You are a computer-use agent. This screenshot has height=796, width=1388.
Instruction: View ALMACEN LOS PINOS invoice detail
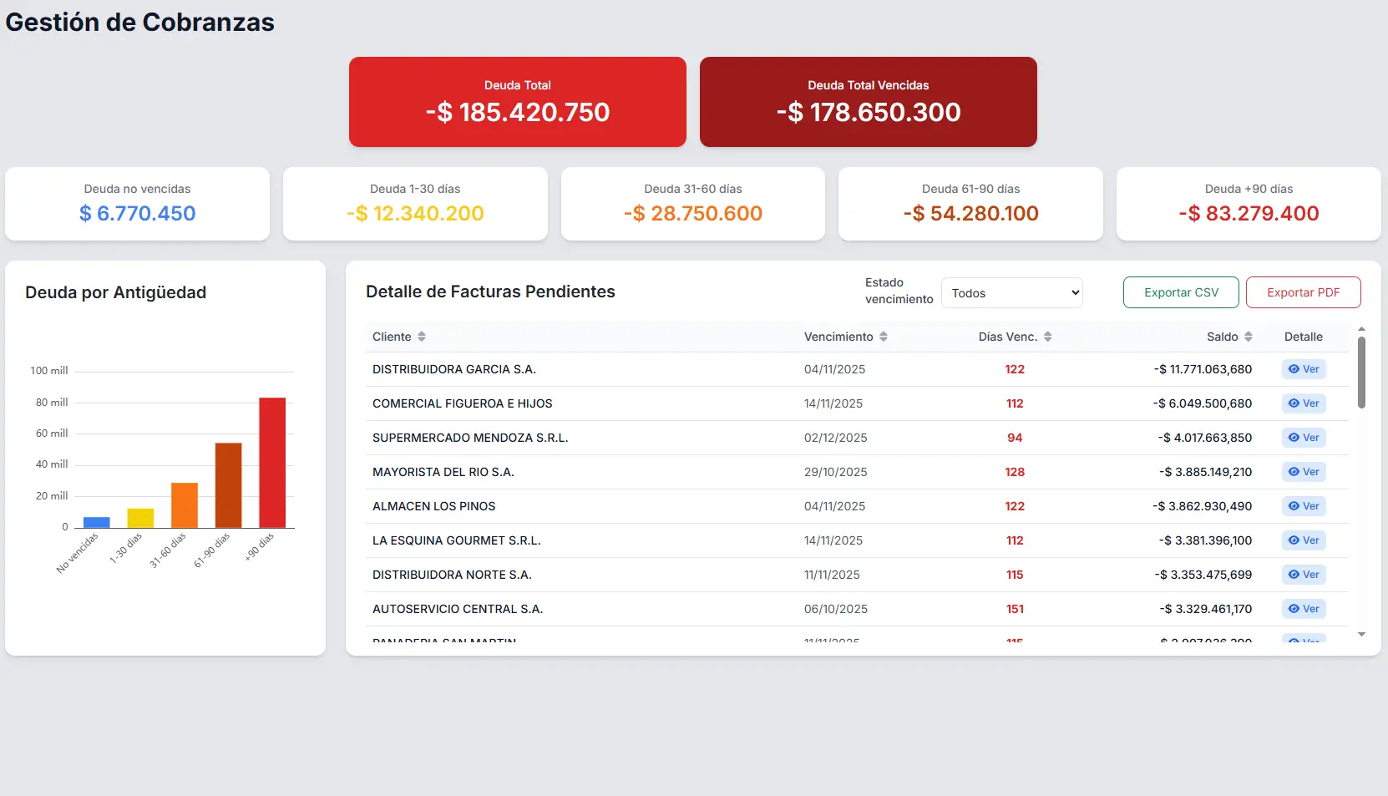point(1304,506)
